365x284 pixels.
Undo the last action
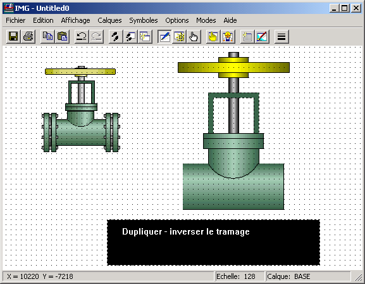point(82,37)
